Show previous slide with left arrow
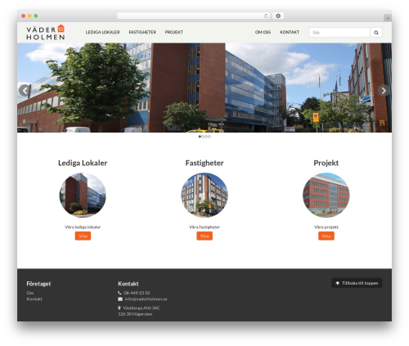 (25, 90)
